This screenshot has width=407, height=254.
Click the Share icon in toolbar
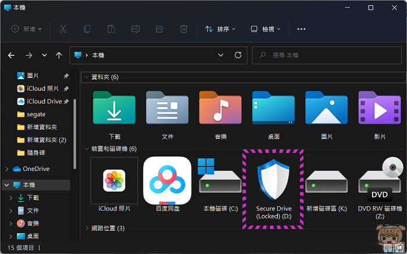pyautogui.click(x=159, y=29)
